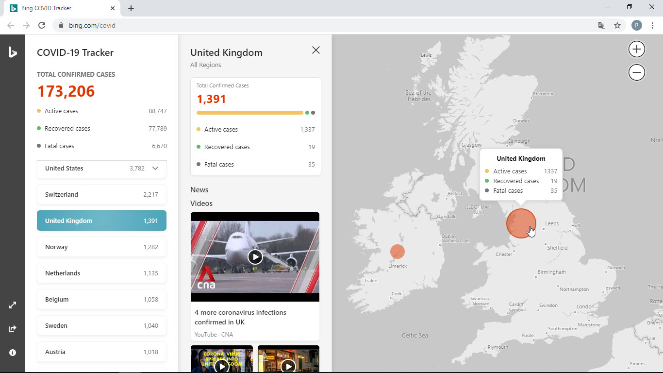The width and height of the screenshot is (663, 373).
Task: Click the expand fullscreen arrows icon
Action: coord(13,305)
